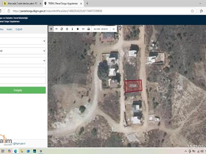Open Outlook from the taskbar

click(28, 151)
